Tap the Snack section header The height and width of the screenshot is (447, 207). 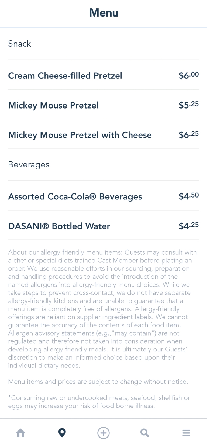20,44
